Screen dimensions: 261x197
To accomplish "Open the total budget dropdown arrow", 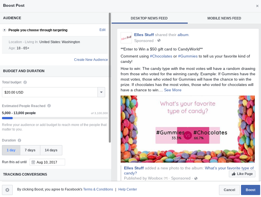I will click(101, 92).
